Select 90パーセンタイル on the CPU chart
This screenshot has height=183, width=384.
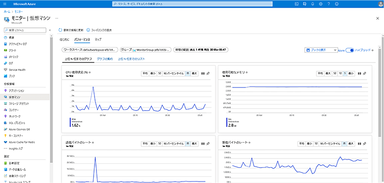point(174,73)
